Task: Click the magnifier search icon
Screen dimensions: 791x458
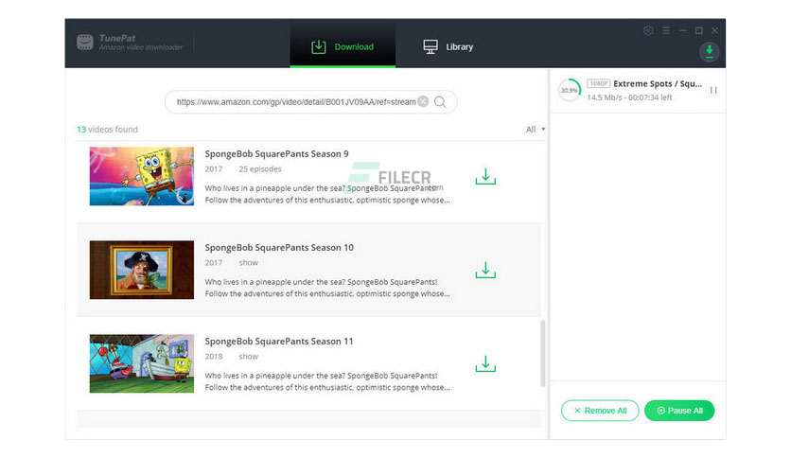Action: click(440, 101)
